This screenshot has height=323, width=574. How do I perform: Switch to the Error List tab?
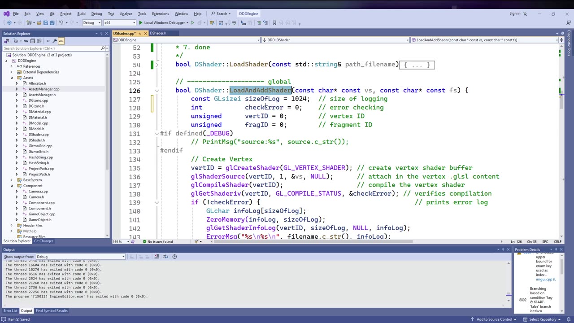(10, 310)
